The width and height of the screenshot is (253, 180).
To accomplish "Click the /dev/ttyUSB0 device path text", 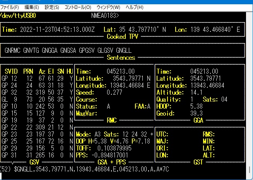I will click(18, 16).
